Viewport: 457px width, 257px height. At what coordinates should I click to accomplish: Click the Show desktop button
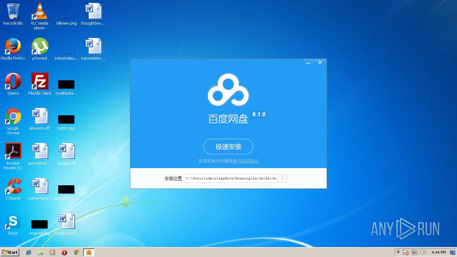tap(453, 252)
